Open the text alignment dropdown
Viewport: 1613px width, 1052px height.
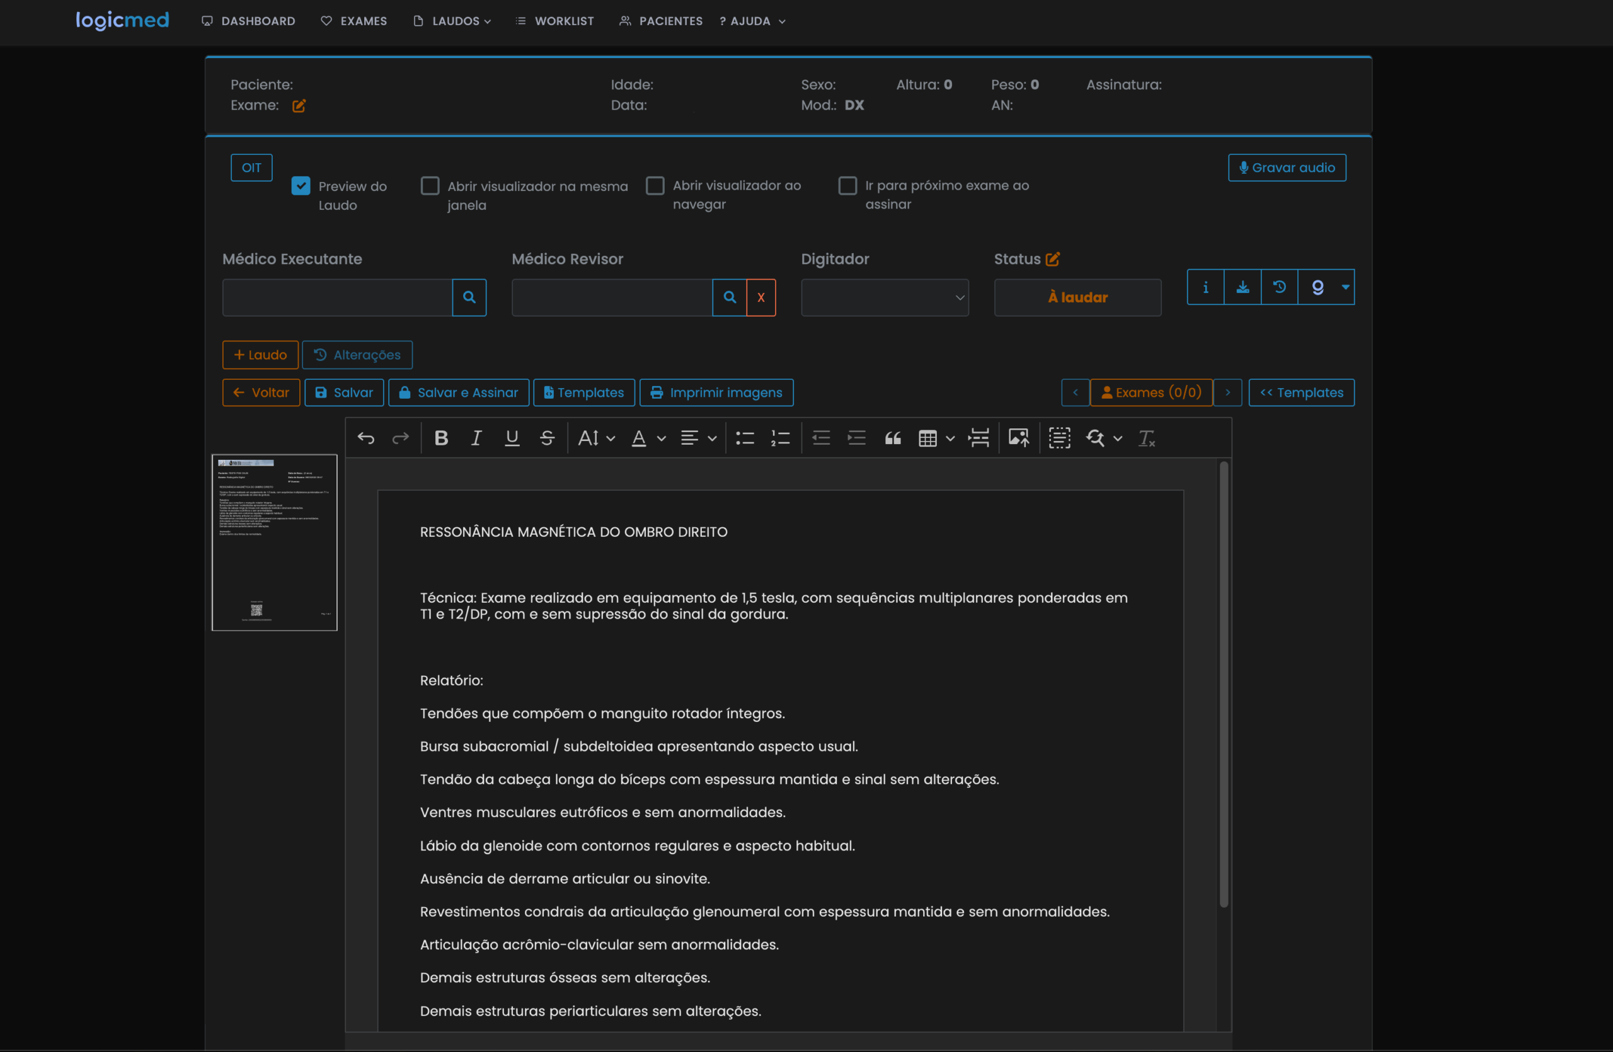[699, 438]
